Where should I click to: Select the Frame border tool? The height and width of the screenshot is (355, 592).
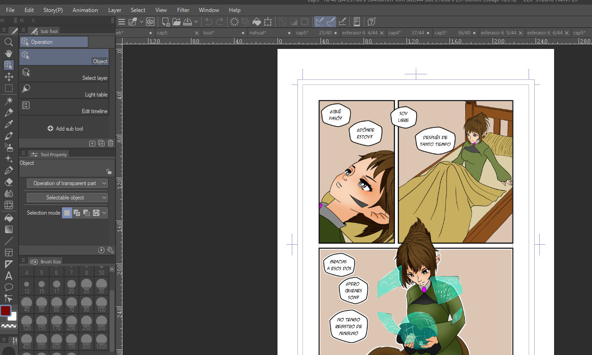coord(8,253)
